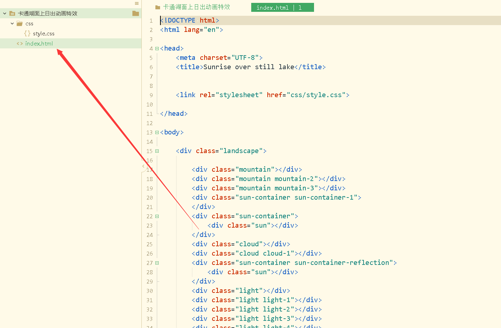Fold the sun-container div at line 22

(x=157, y=216)
